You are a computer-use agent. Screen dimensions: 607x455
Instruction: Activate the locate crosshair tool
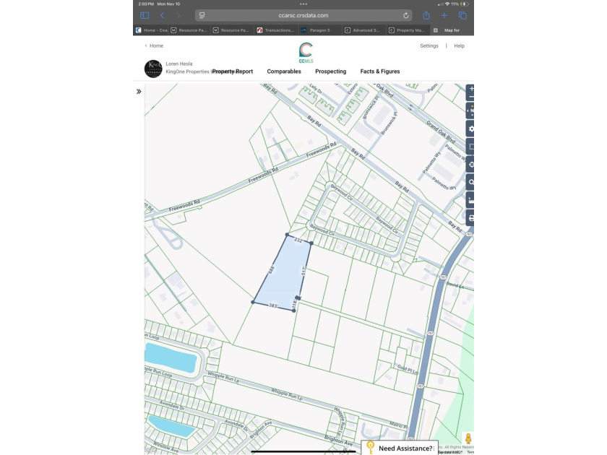[x=470, y=165]
